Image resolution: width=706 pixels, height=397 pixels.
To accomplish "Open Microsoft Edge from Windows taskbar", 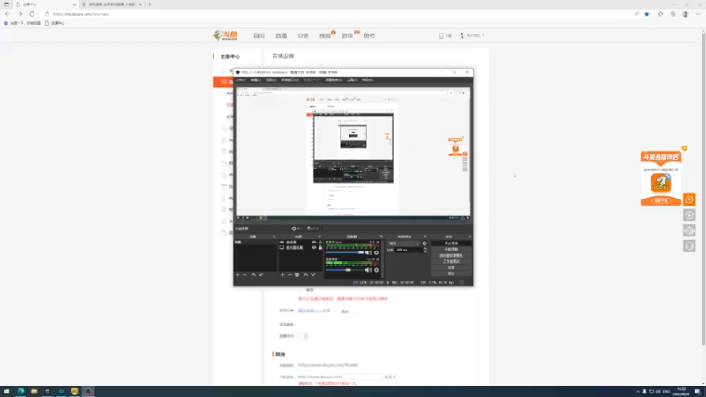I will click(20, 392).
